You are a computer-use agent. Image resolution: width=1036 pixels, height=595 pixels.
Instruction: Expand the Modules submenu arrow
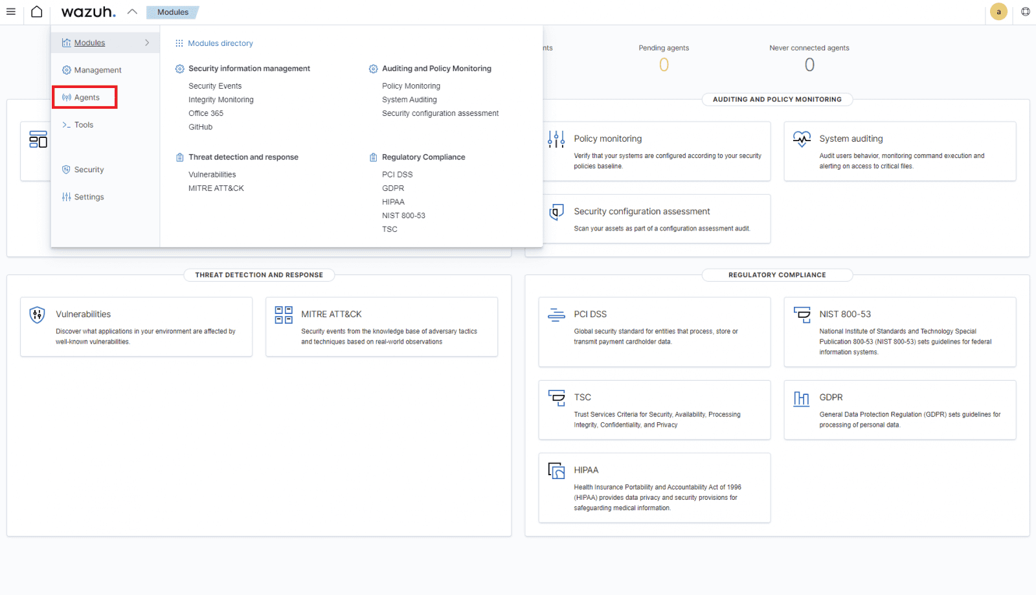(147, 43)
